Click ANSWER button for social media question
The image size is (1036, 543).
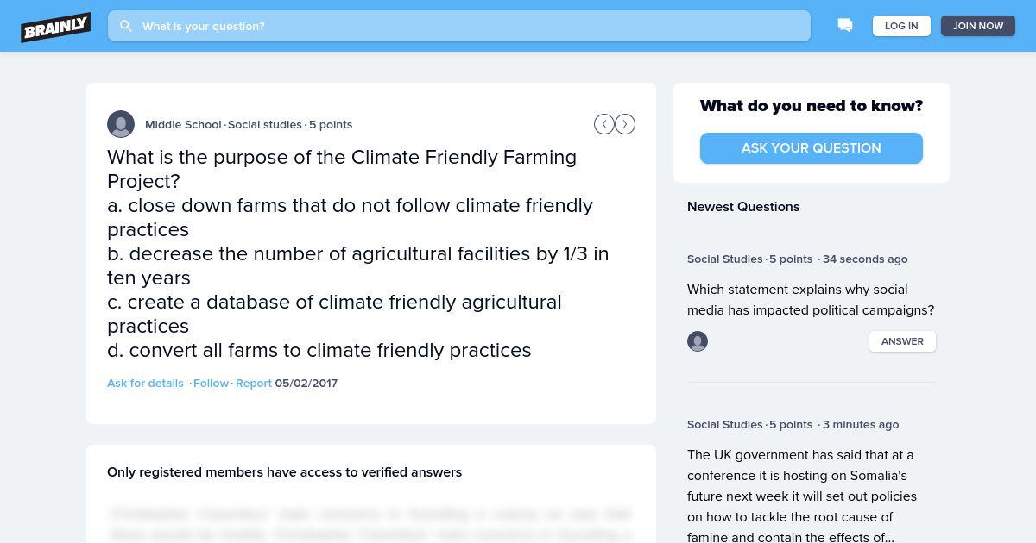click(902, 341)
